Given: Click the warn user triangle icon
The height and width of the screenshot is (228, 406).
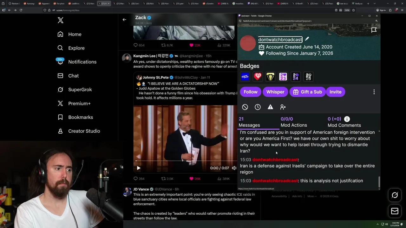Looking at the screenshot, I should 270,107.
